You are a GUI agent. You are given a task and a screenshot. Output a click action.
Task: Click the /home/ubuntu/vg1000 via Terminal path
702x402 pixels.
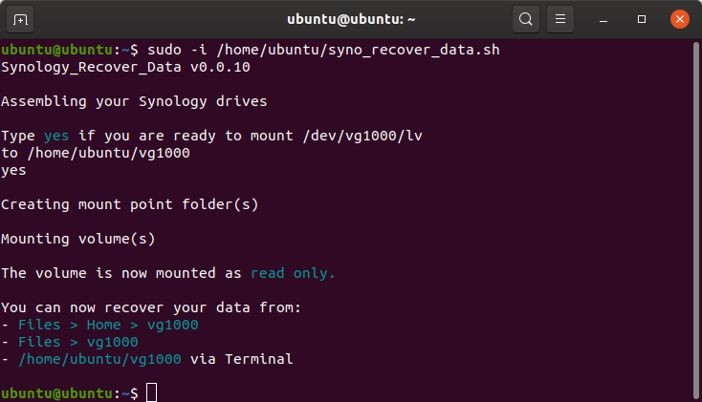156,359
